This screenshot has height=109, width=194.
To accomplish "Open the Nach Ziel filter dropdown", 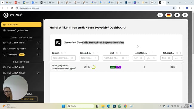I will (x=127, y=58).
